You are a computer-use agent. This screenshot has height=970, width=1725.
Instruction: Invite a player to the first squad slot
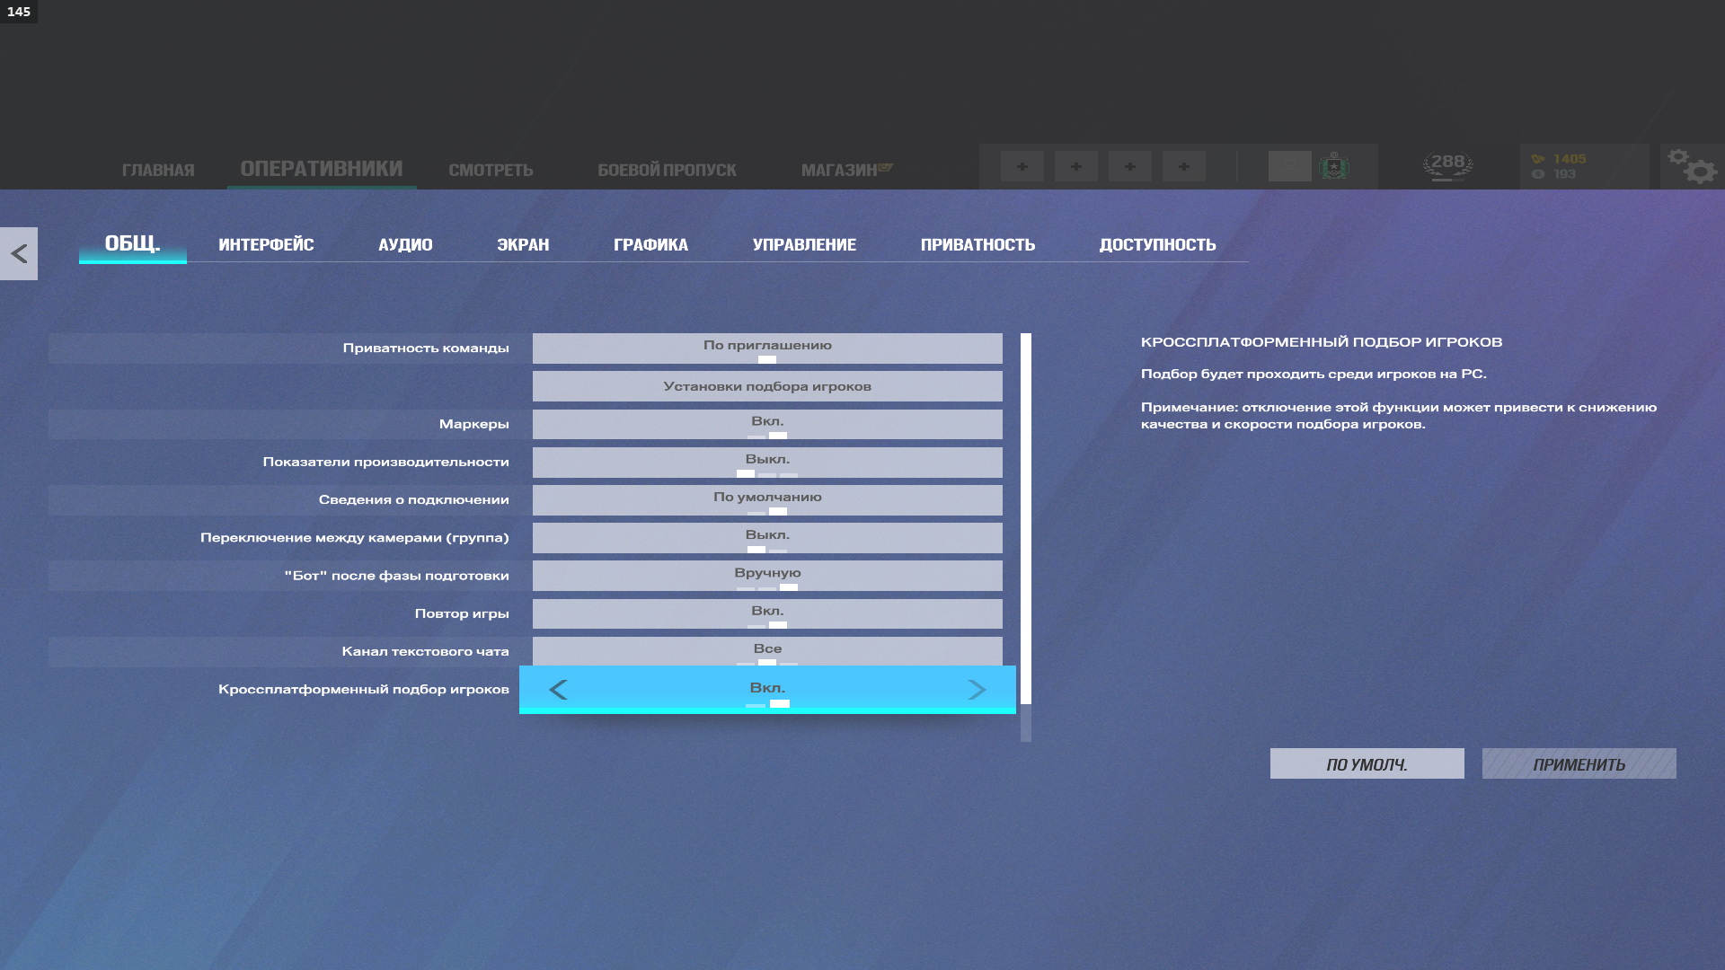point(1022,166)
